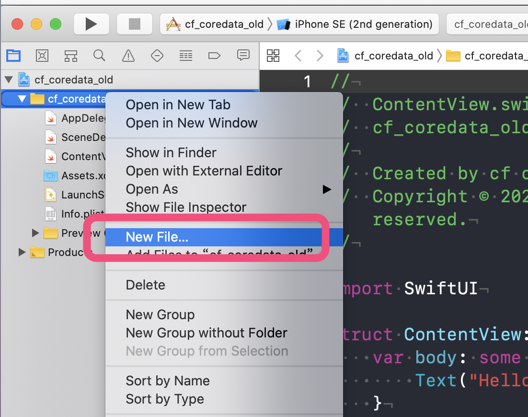The height and width of the screenshot is (417, 528).
Task: Select the Assets.xcassets item
Action: pos(75,176)
